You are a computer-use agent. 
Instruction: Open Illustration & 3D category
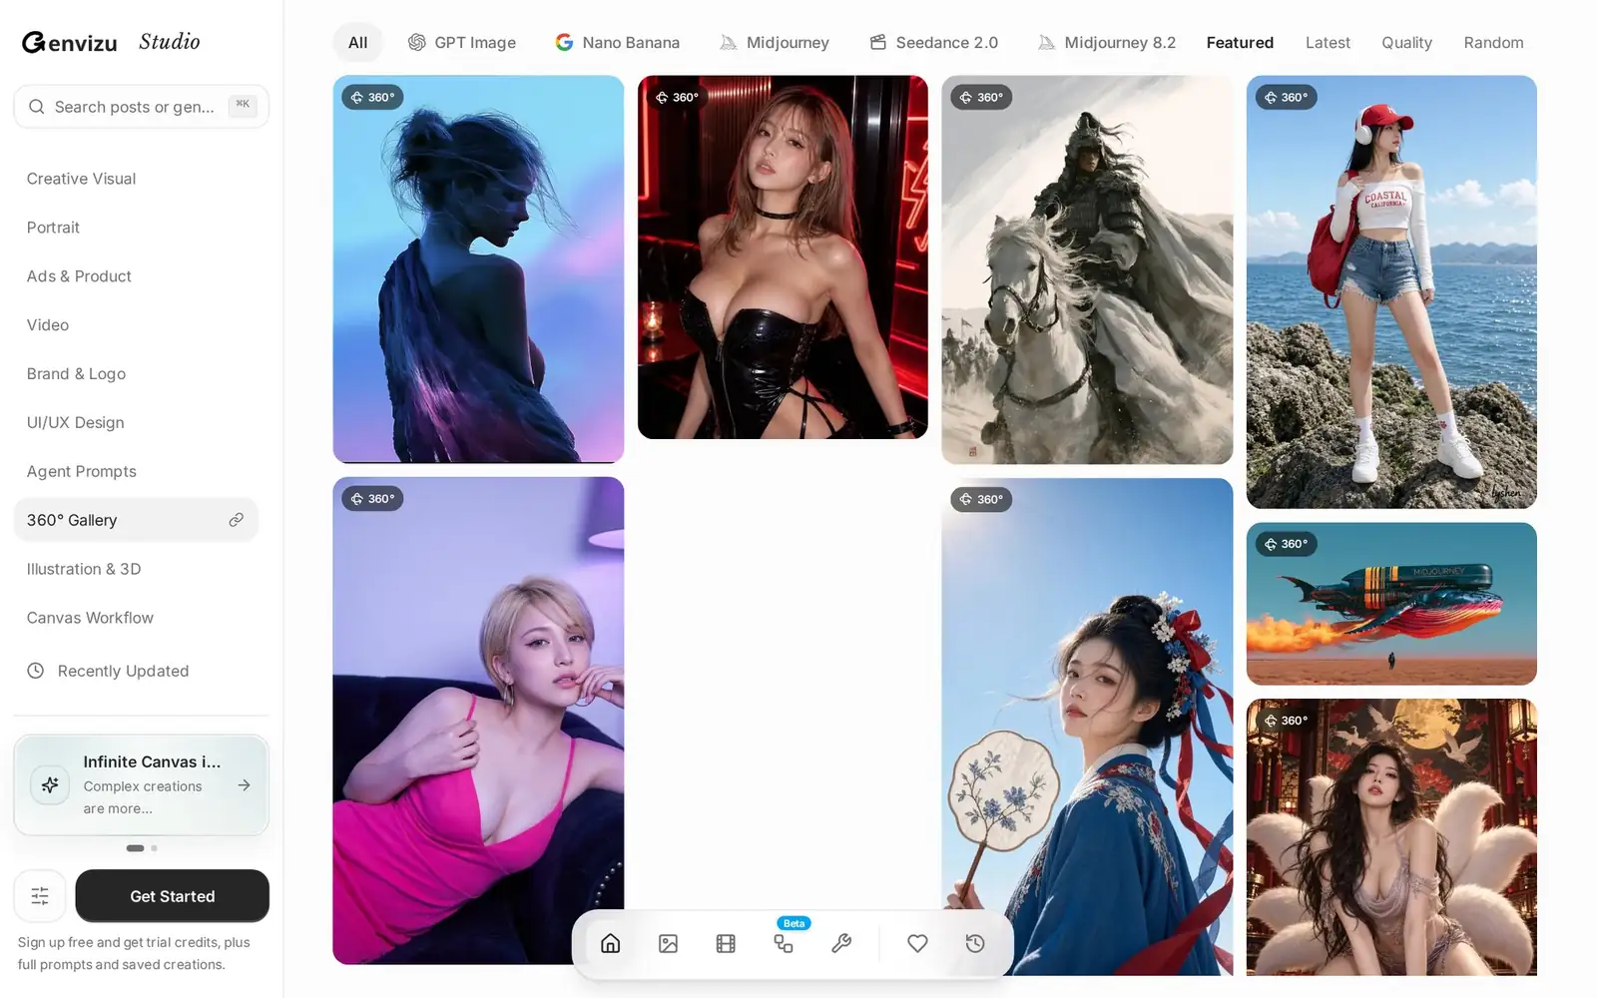[136, 569]
